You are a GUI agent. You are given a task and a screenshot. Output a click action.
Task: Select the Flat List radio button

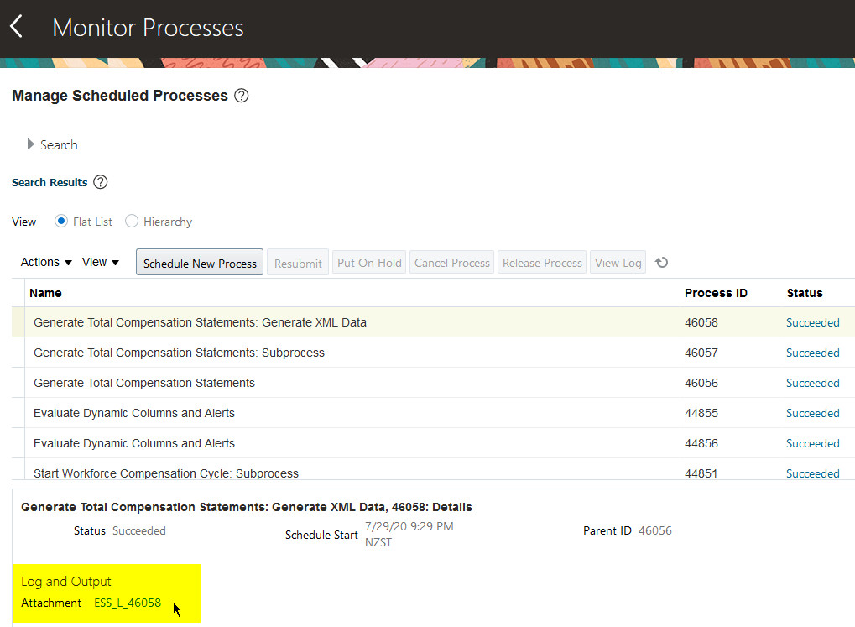coord(61,222)
